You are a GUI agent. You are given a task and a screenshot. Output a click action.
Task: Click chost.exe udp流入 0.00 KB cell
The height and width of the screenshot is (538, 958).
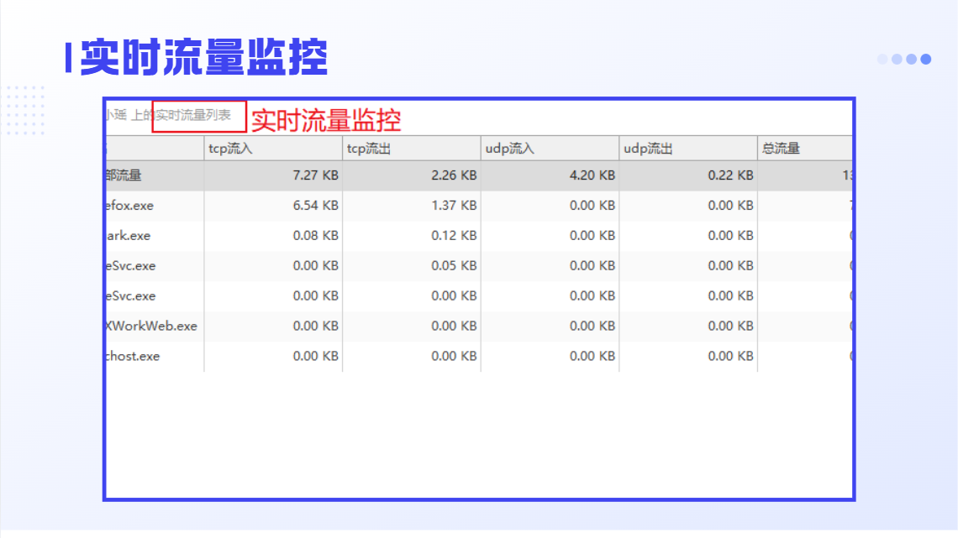point(550,356)
